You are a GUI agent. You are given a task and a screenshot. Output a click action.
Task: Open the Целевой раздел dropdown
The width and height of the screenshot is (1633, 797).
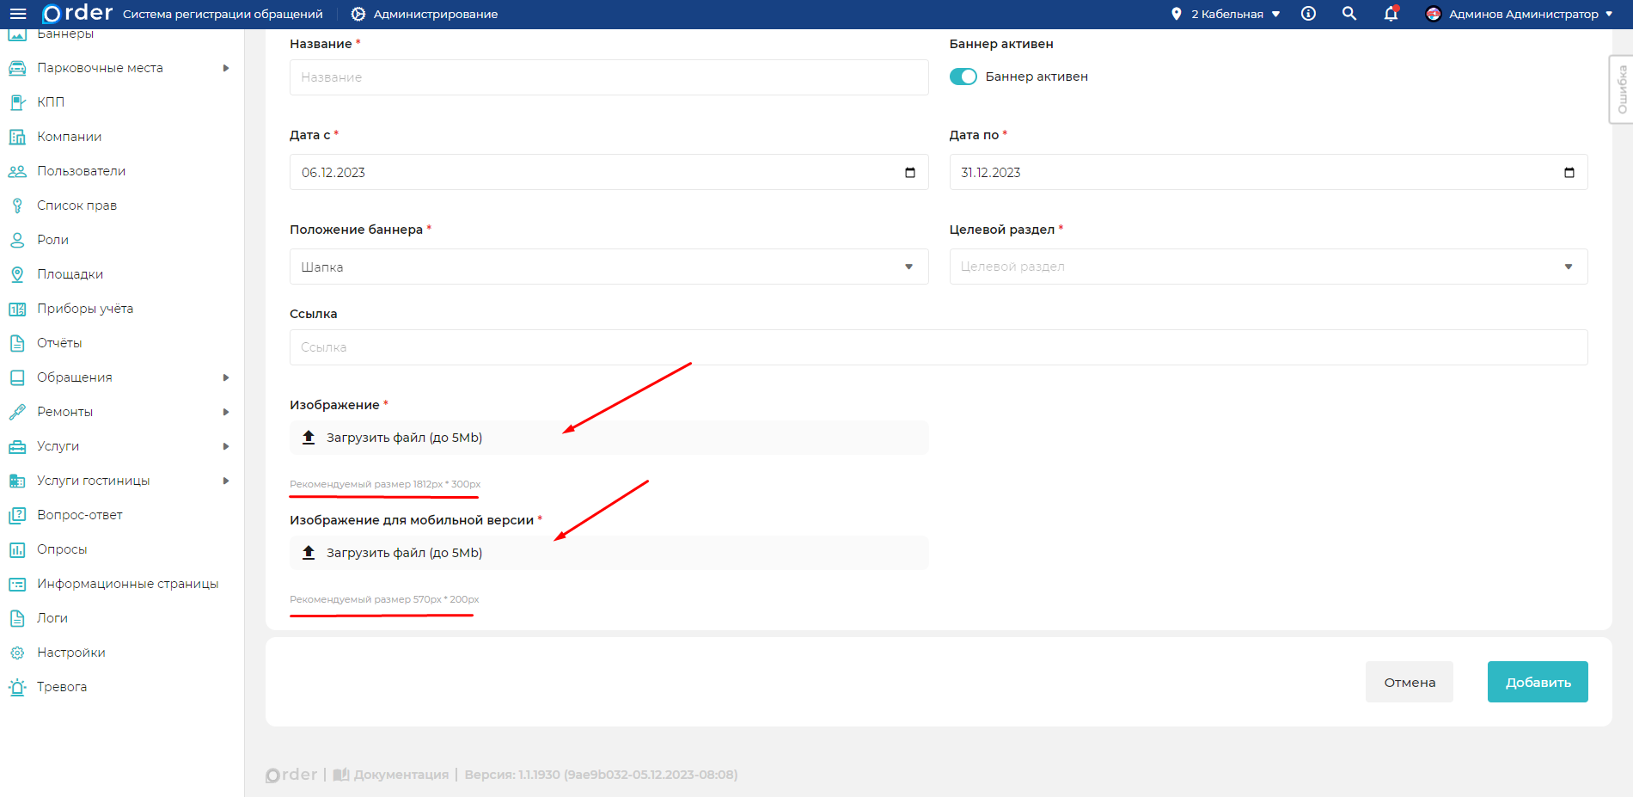[x=1268, y=267]
